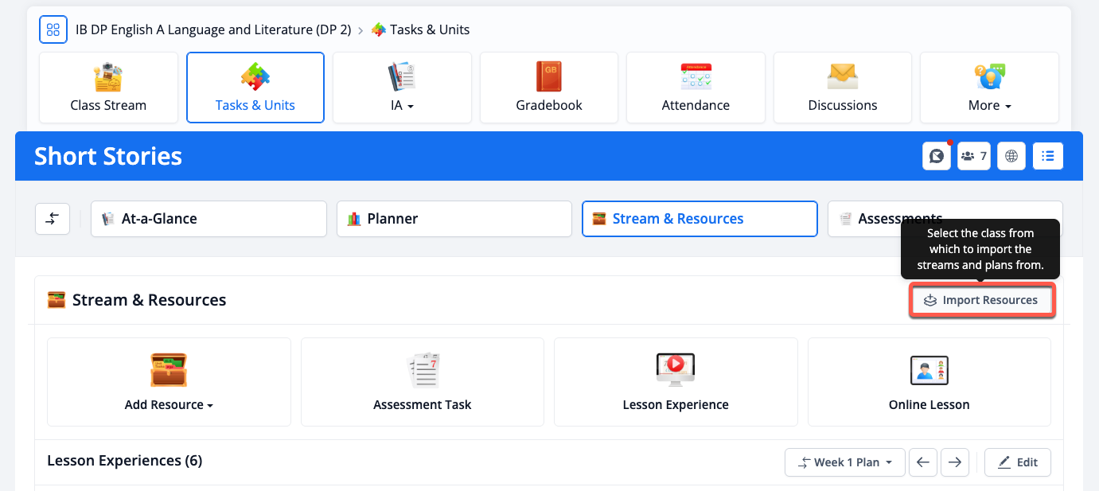Open Discussions section
This screenshot has width=1099, height=491.
click(843, 88)
